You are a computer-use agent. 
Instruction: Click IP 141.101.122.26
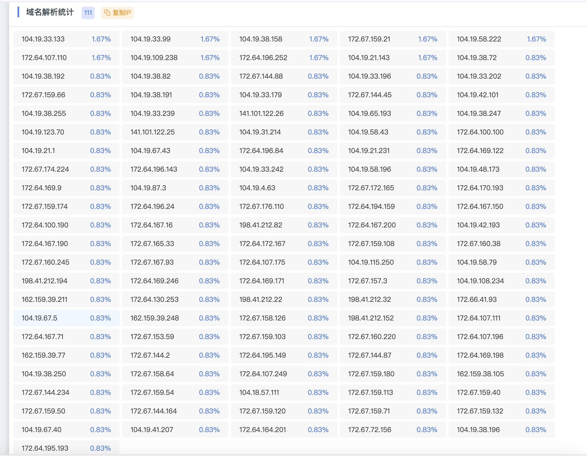(284, 113)
